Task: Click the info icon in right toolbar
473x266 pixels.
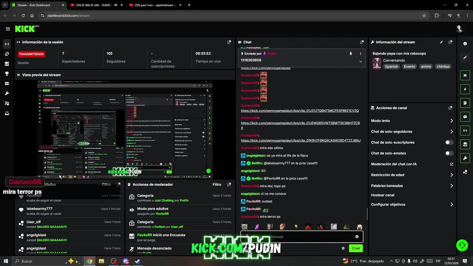Action: [465, 44]
